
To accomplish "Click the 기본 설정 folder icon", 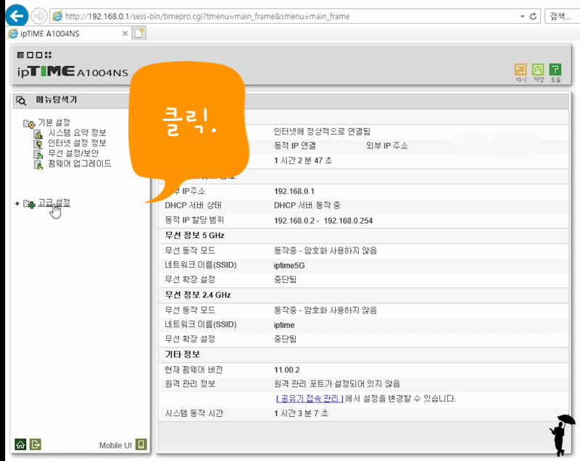I will point(29,124).
